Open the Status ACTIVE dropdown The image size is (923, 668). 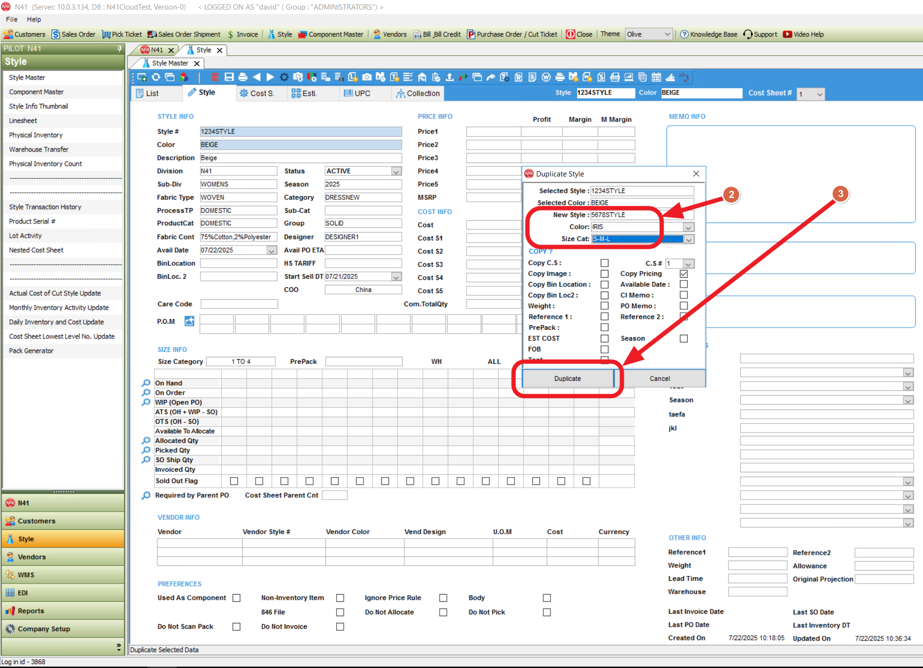(x=396, y=171)
